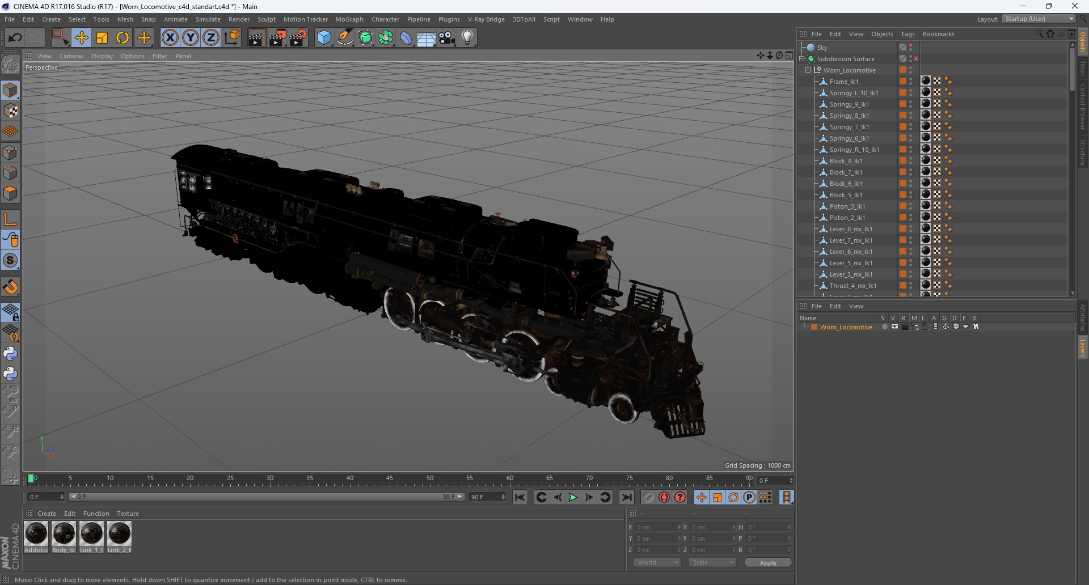The height and width of the screenshot is (585, 1089).
Task: Click the Play Forwards button
Action: (573, 497)
